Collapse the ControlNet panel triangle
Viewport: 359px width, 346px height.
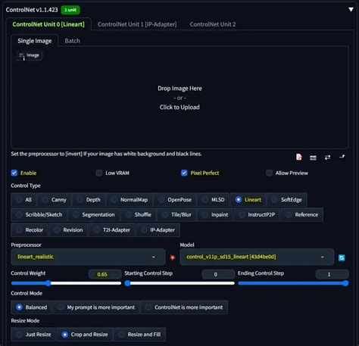(351, 9)
